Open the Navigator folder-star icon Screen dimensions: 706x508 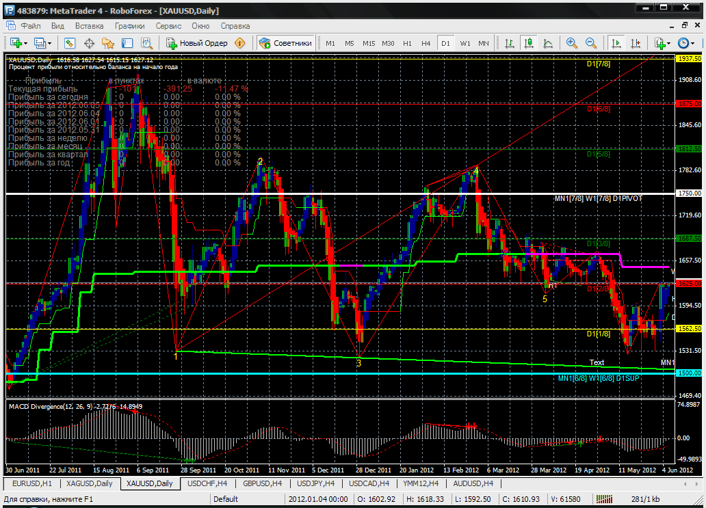click(108, 43)
